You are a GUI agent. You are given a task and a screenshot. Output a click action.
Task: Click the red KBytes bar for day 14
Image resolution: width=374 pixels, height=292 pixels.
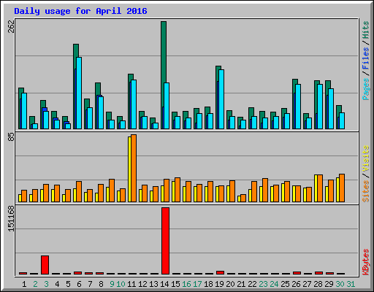pyautogui.click(x=165, y=241)
